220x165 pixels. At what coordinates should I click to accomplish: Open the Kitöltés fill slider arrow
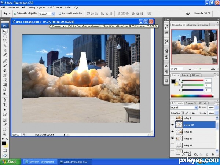[x=216, y=113]
